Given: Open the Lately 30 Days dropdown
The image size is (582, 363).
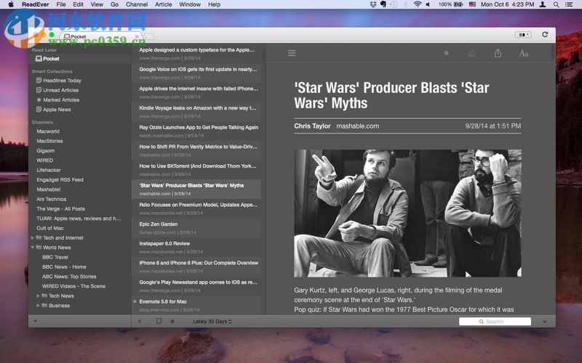Looking at the screenshot, I should (212, 321).
